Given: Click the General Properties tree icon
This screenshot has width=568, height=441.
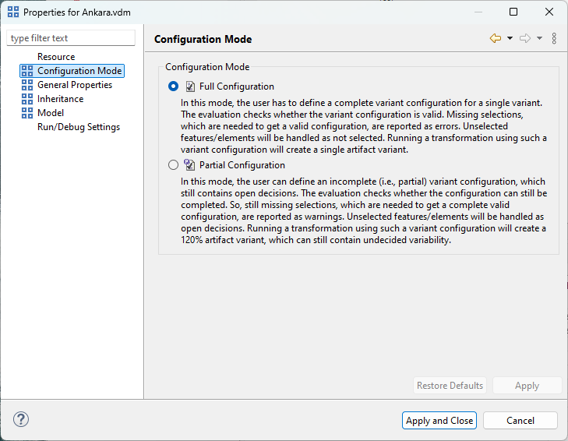Looking at the screenshot, I should tap(27, 85).
